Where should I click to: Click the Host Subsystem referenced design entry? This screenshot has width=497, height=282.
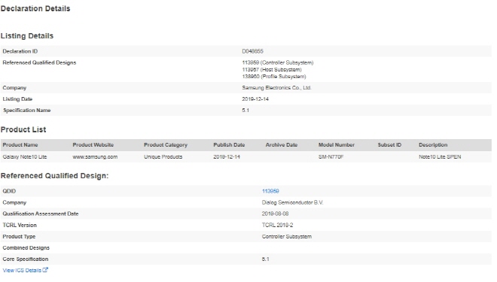point(272,70)
